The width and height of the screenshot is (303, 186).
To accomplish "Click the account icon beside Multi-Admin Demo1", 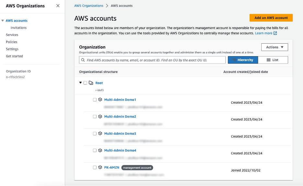I will (100, 99).
